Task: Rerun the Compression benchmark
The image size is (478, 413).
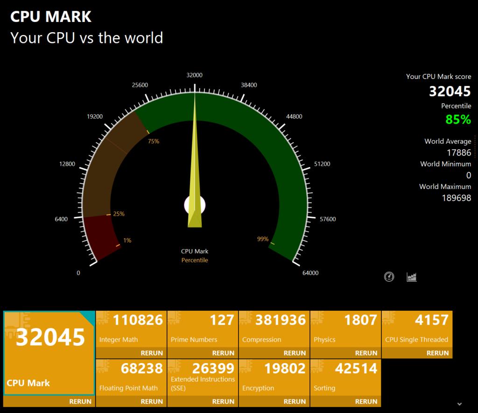Action: coord(295,353)
